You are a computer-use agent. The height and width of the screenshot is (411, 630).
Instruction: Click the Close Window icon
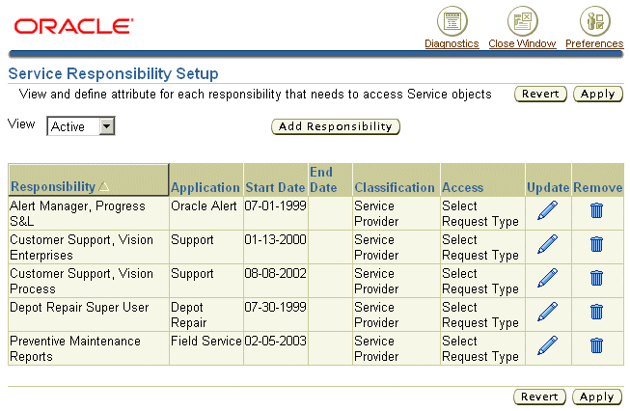[522, 21]
